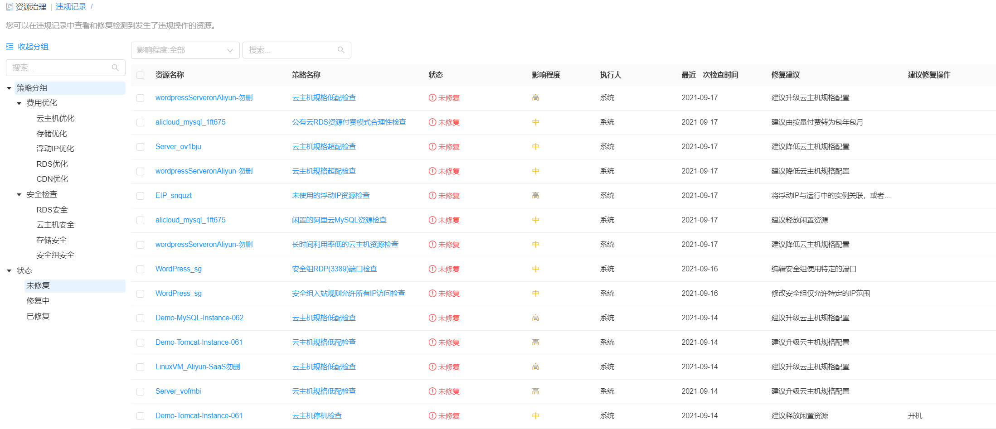Click the 影响程度 column header
The height and width of the screenshot is (429, 996).
546,75
